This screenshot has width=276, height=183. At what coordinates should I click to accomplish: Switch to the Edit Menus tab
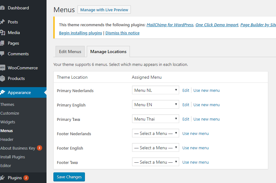click(70, 52)
